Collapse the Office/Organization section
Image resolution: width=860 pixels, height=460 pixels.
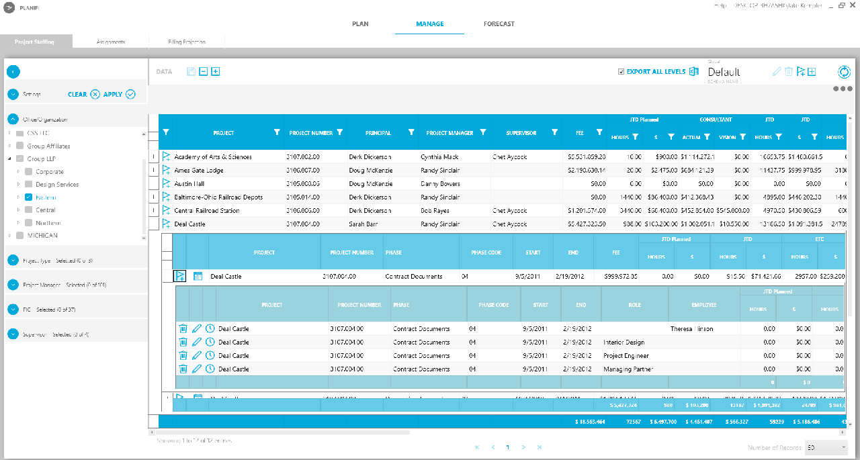pyautogui.click(x=13, y=119)
